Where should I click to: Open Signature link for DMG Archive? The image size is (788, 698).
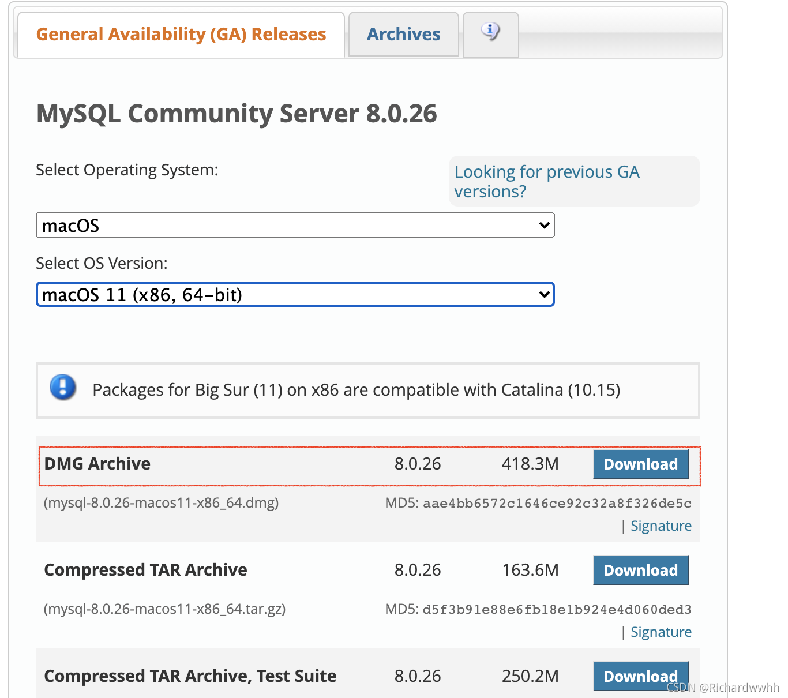[661, 526]
